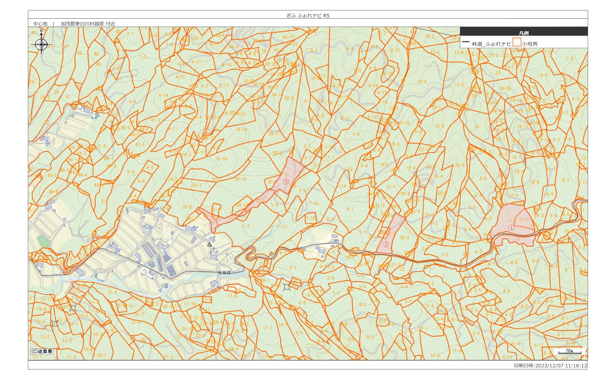
Task: Click the (C)岐阜県 copyright notice
Action: (42, 351)
